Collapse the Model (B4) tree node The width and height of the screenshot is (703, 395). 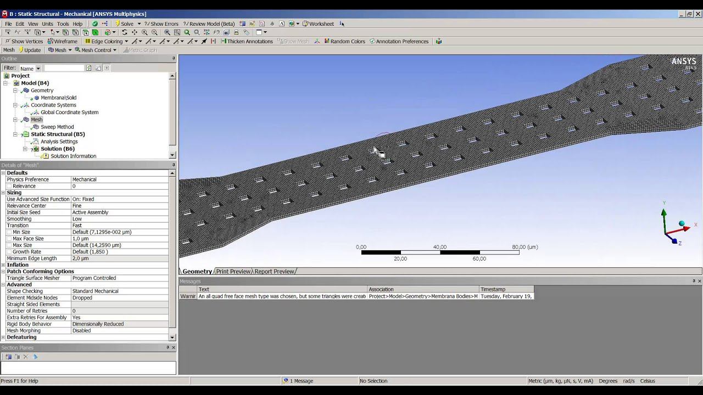coord(5,83)
